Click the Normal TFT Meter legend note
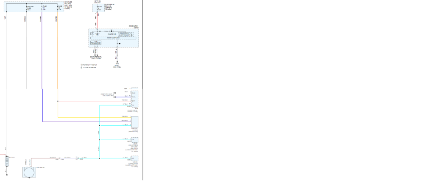This screenshot has height=194, width=424. tap(89, 65)
